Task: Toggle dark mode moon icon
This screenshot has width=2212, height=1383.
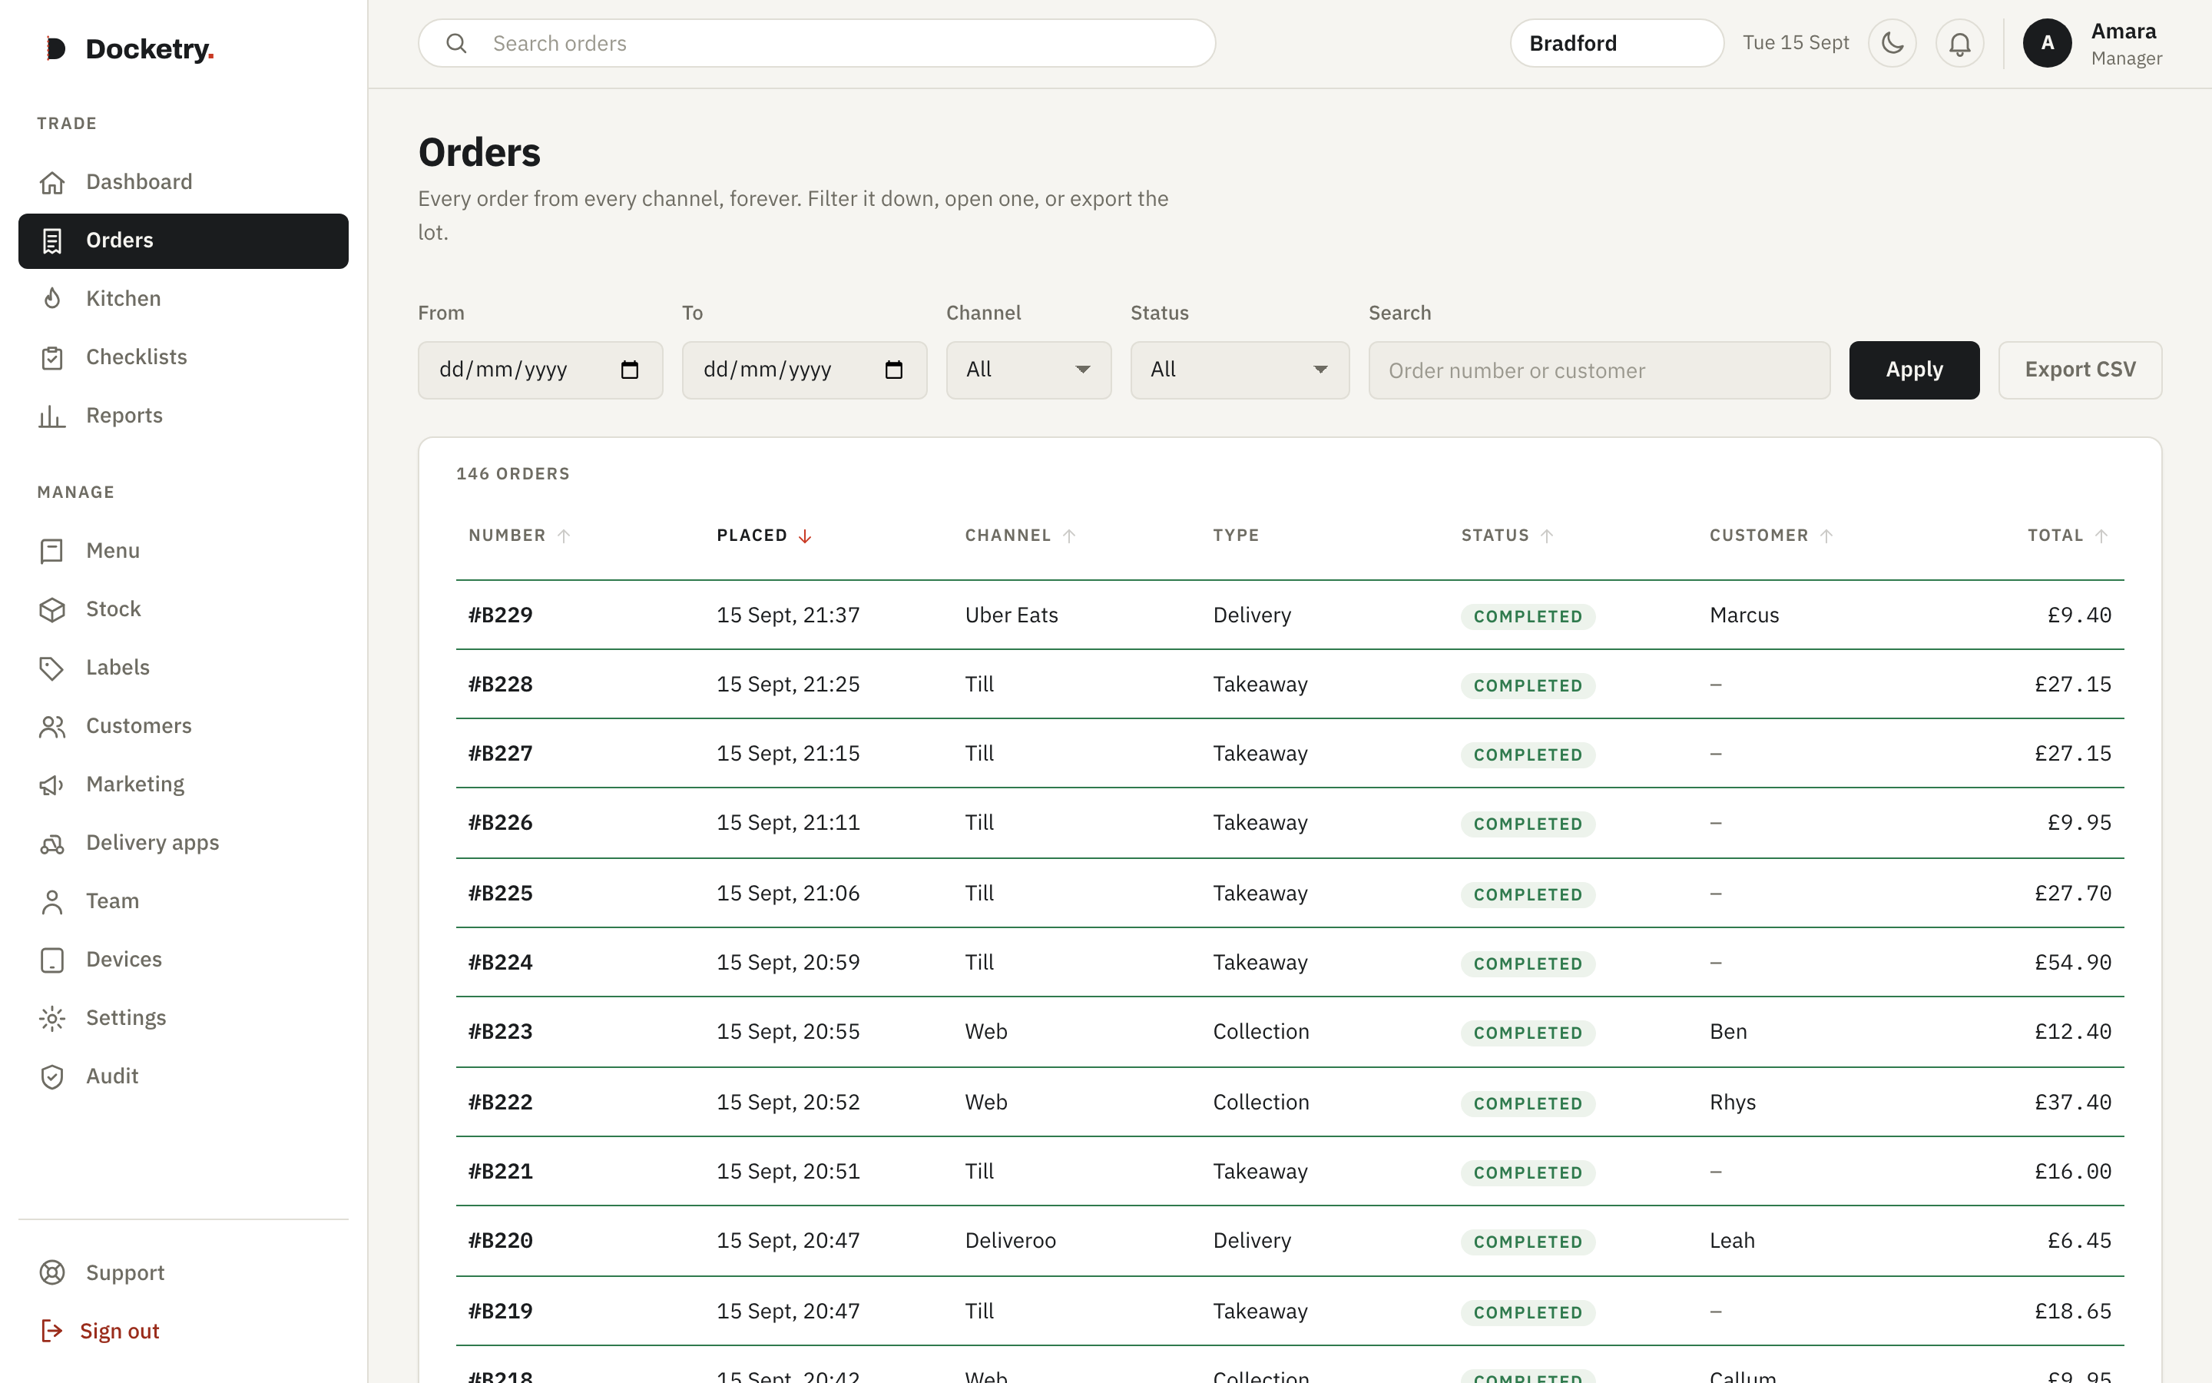Action: coord(1892,43)
